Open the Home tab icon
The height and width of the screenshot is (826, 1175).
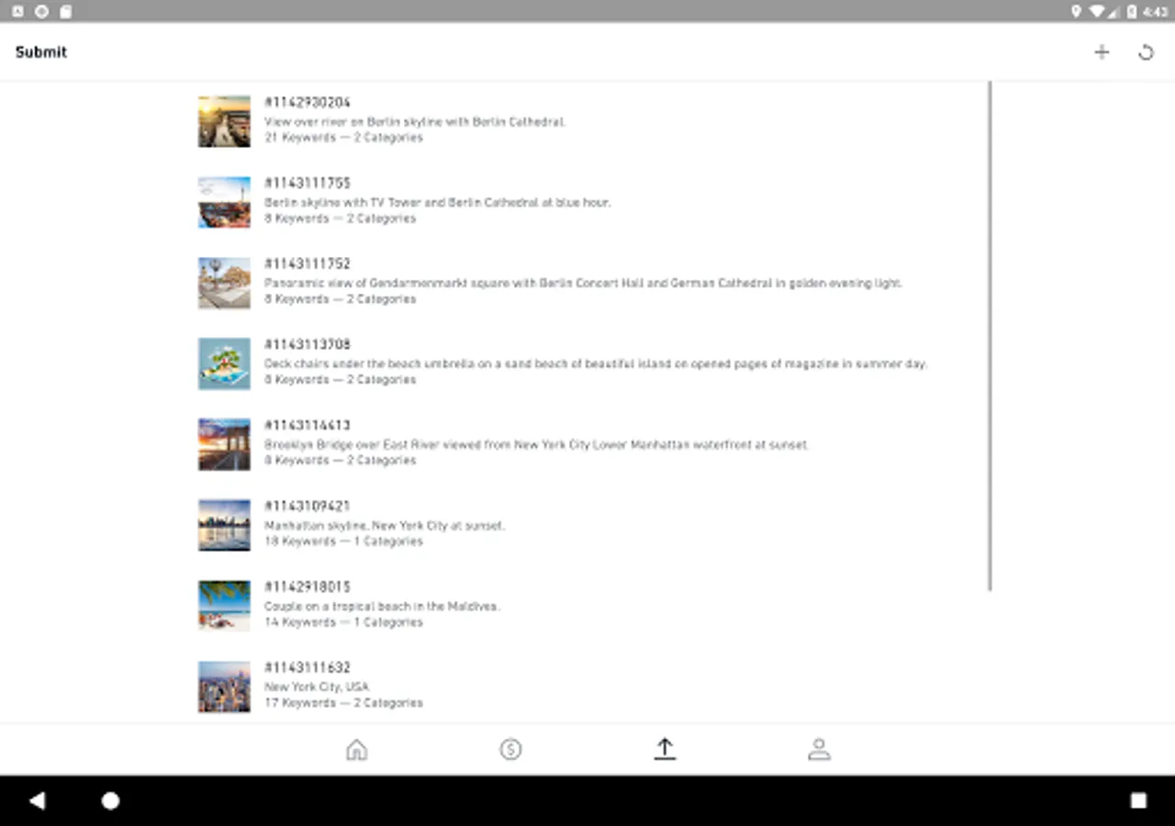(356, 750)
